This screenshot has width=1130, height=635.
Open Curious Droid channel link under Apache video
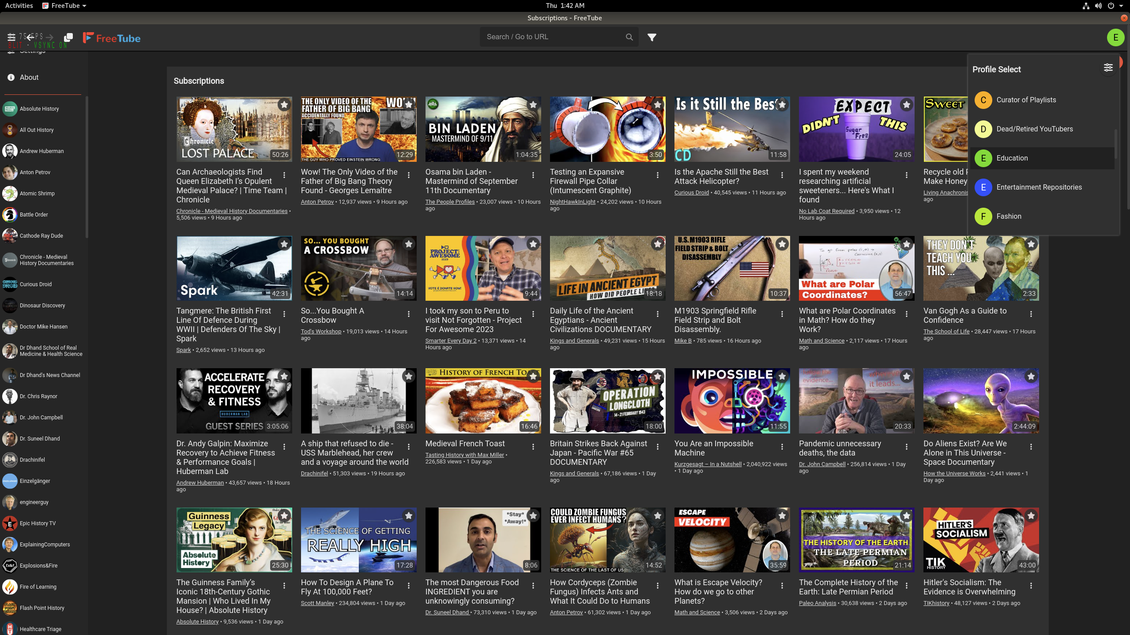click(x=691, y=193)
